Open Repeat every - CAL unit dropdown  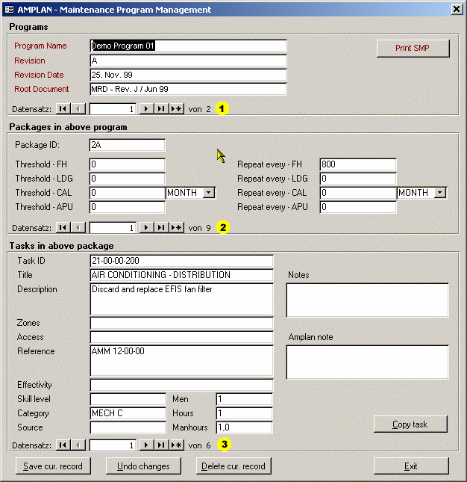(439, 193)
